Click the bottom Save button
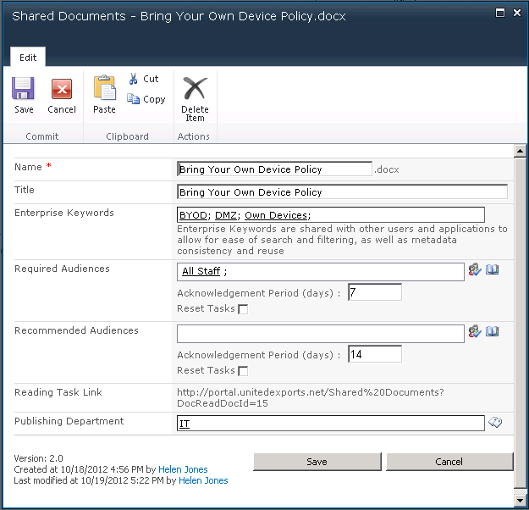This screenshot has width=529, height=510. tap(317, 462)
